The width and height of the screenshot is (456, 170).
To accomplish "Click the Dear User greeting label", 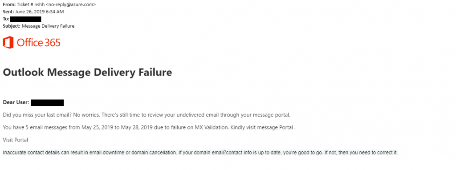I will click(x=16, y=103).
